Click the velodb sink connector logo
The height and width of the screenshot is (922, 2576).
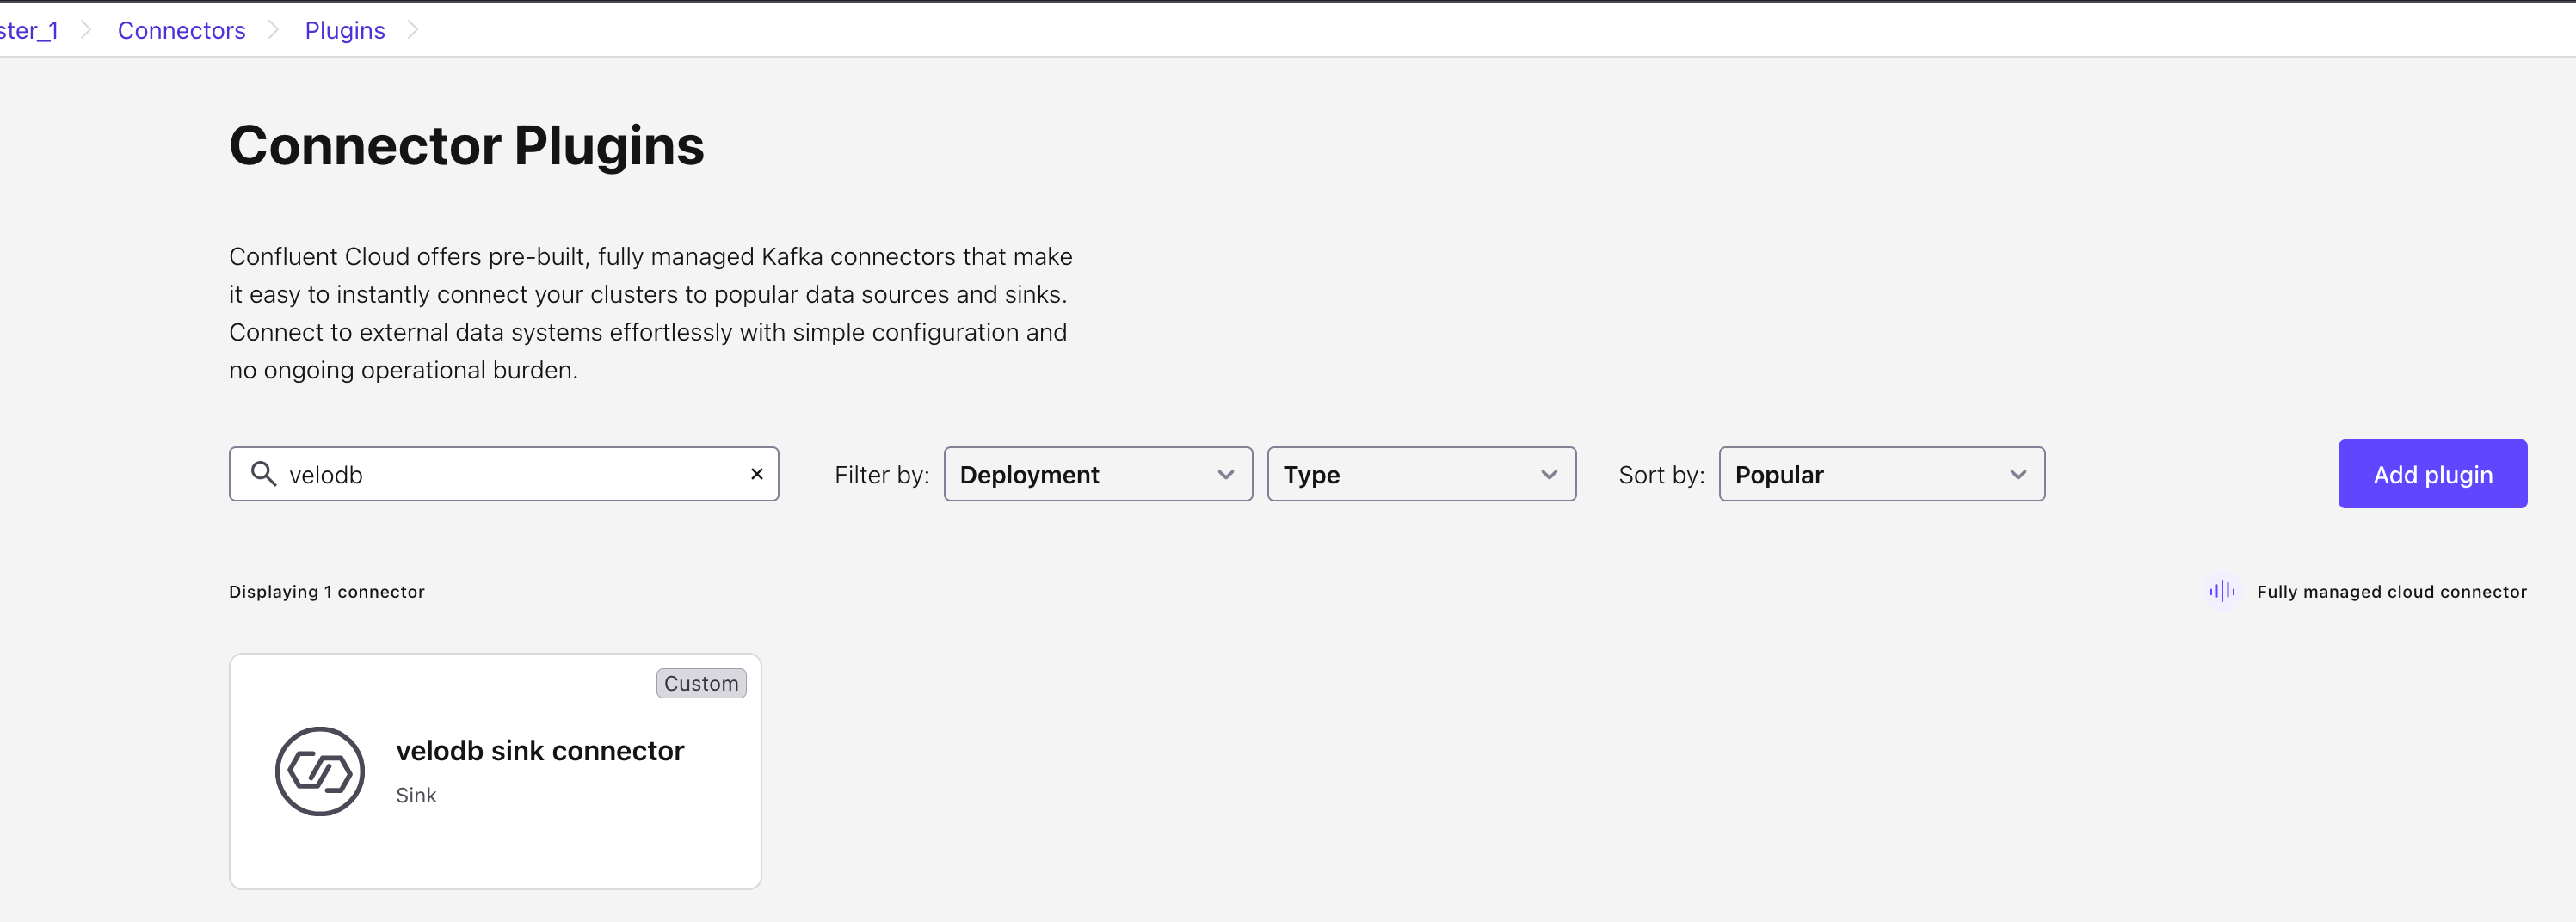[320, 771]
